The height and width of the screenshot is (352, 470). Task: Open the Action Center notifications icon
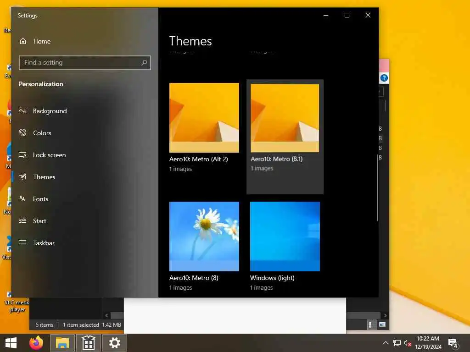tap(453, 343)
